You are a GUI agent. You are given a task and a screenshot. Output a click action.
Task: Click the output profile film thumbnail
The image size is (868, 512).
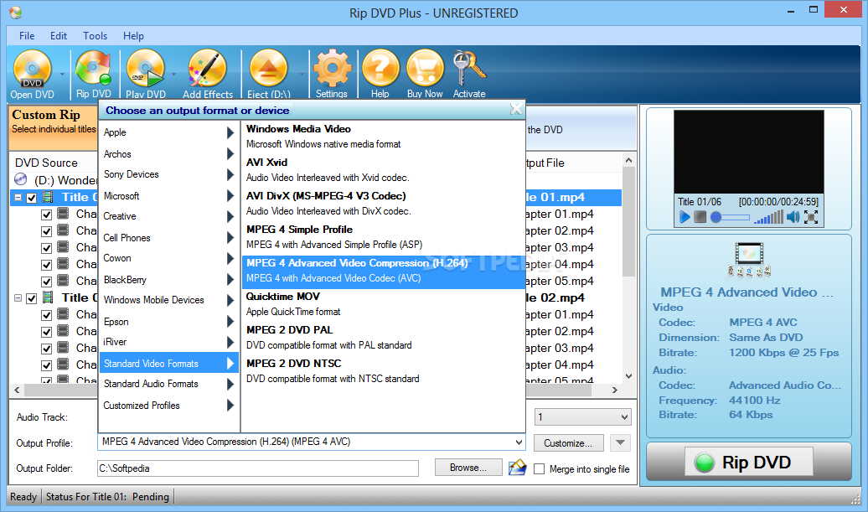click(x=749, y=260)
